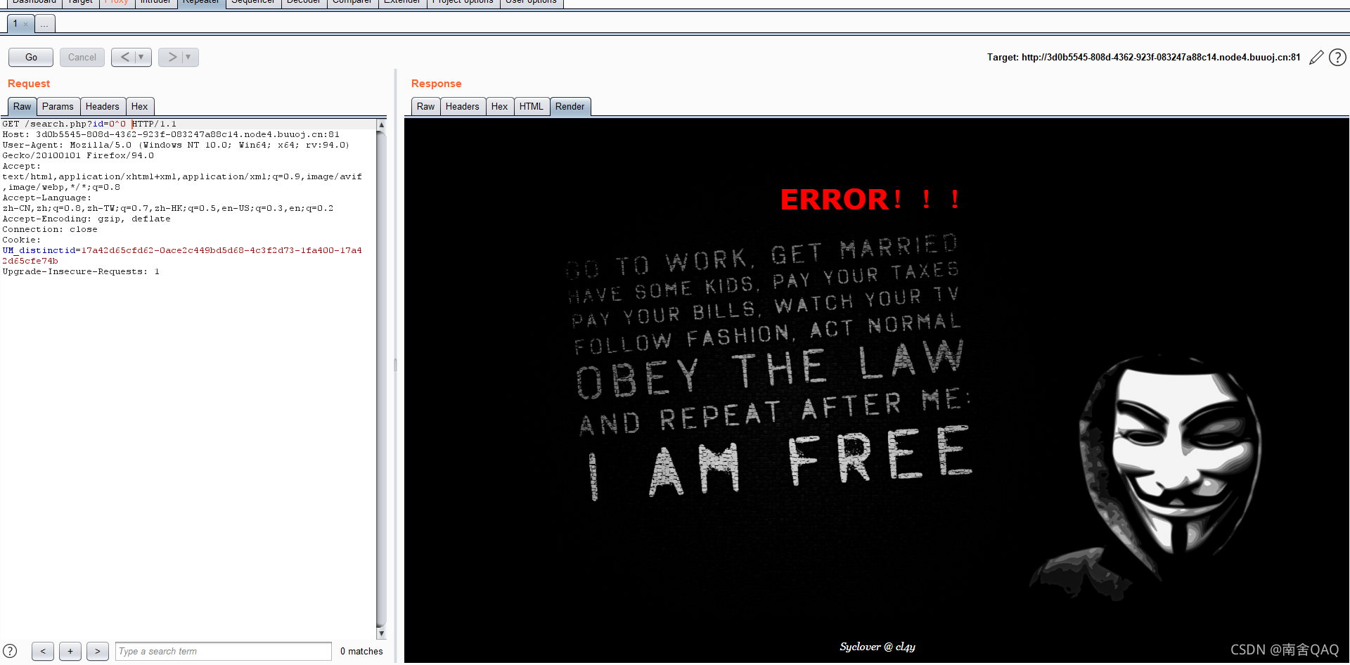Jump to next search match button

pos(98,651)
